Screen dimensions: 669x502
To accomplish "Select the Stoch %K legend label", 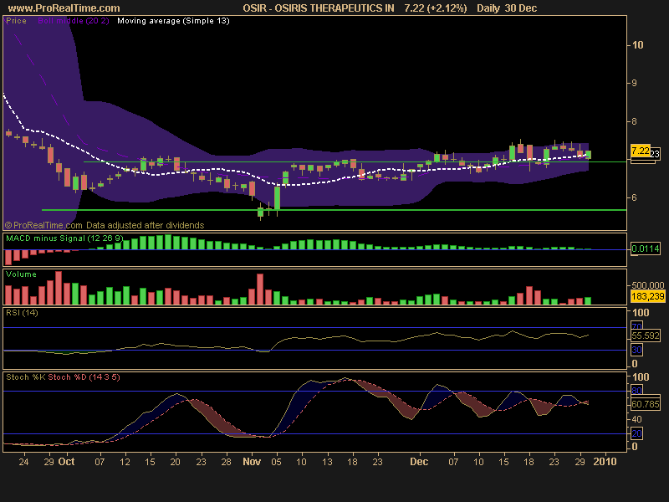I will coord(26,377).
